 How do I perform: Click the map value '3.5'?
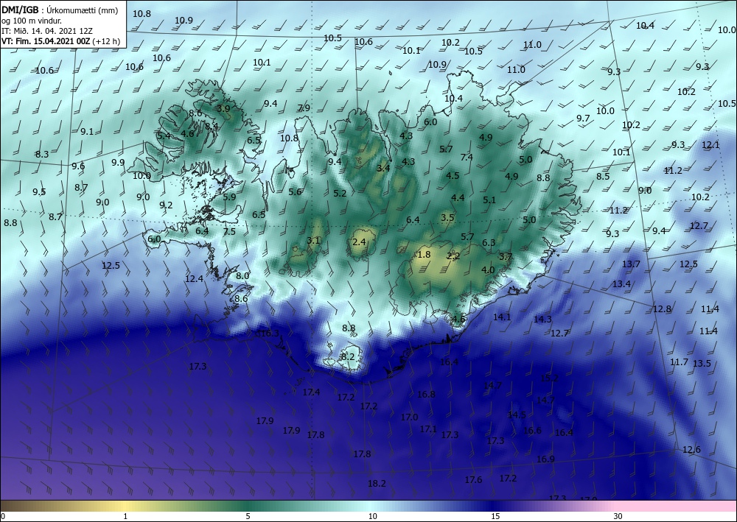coord(448,217)
